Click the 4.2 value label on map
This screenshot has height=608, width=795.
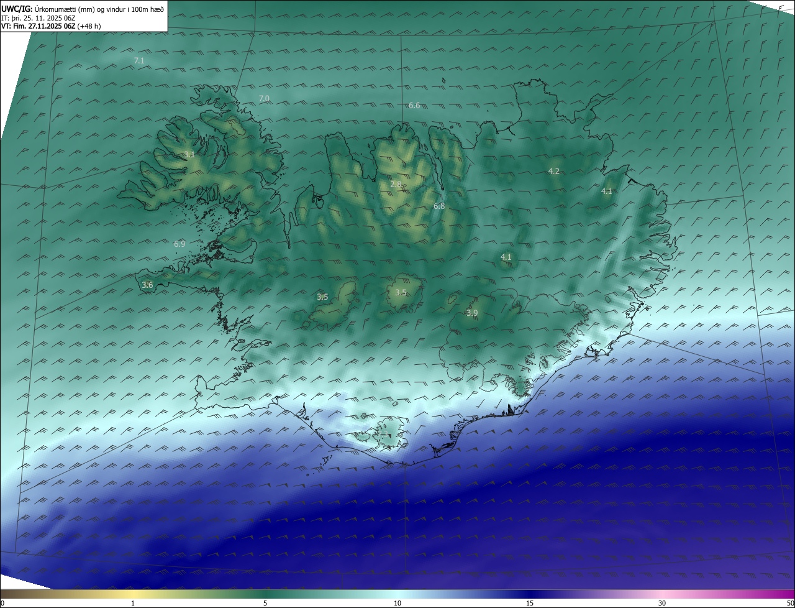click(554, 171)
